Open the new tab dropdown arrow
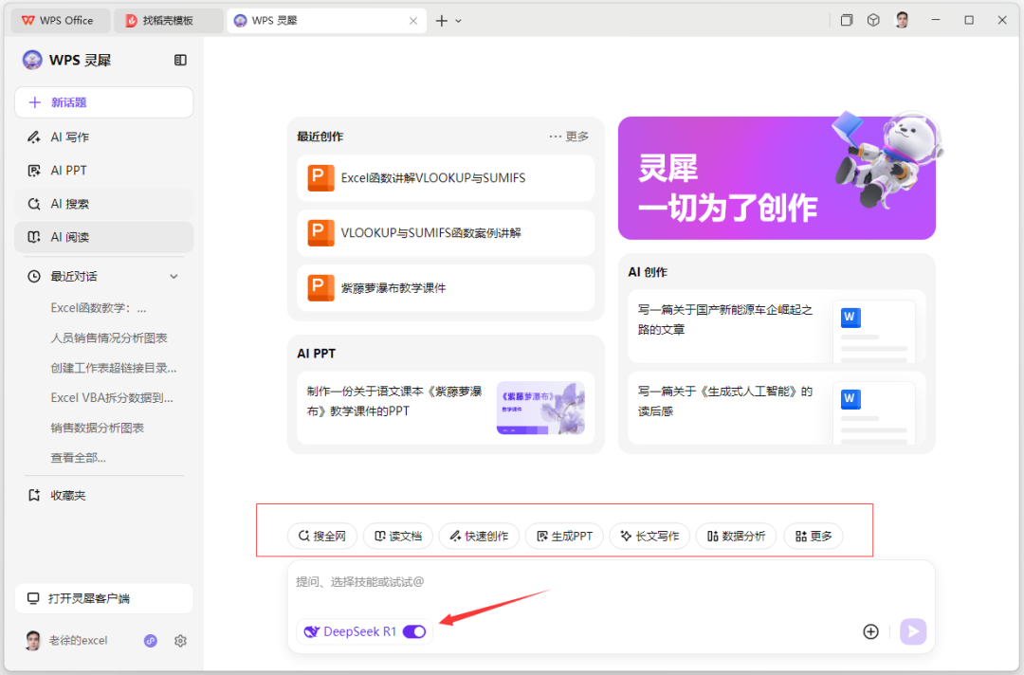 click(459, 21)
